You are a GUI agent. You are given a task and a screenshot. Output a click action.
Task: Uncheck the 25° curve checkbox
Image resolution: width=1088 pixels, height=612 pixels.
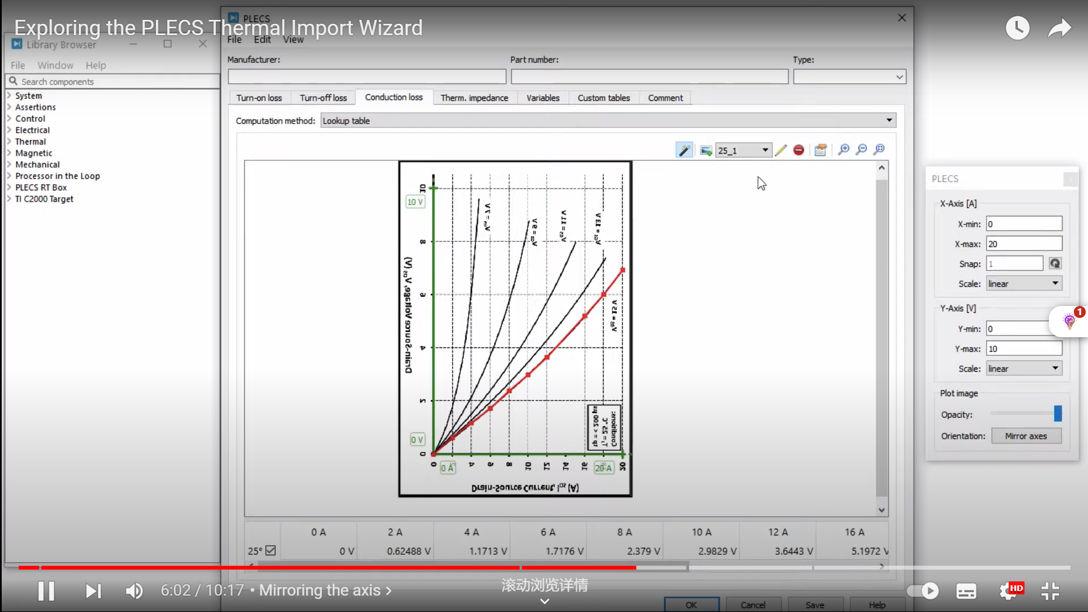(270, 550)
